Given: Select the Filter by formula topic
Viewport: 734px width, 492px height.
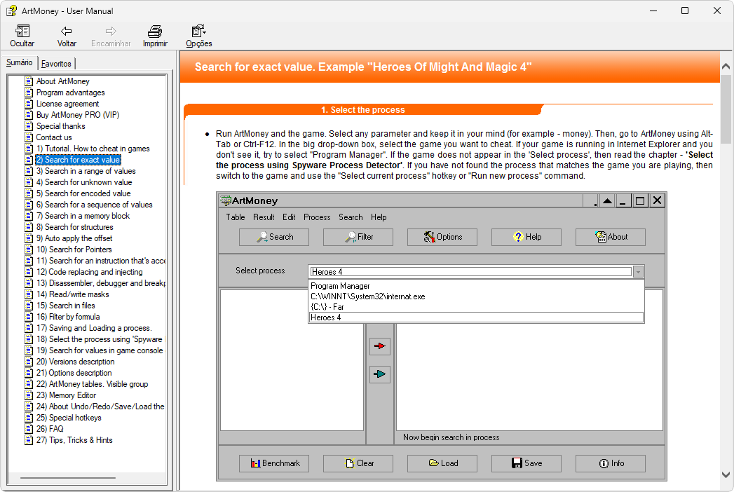Looking at the screenshot, I should point(68,317).
